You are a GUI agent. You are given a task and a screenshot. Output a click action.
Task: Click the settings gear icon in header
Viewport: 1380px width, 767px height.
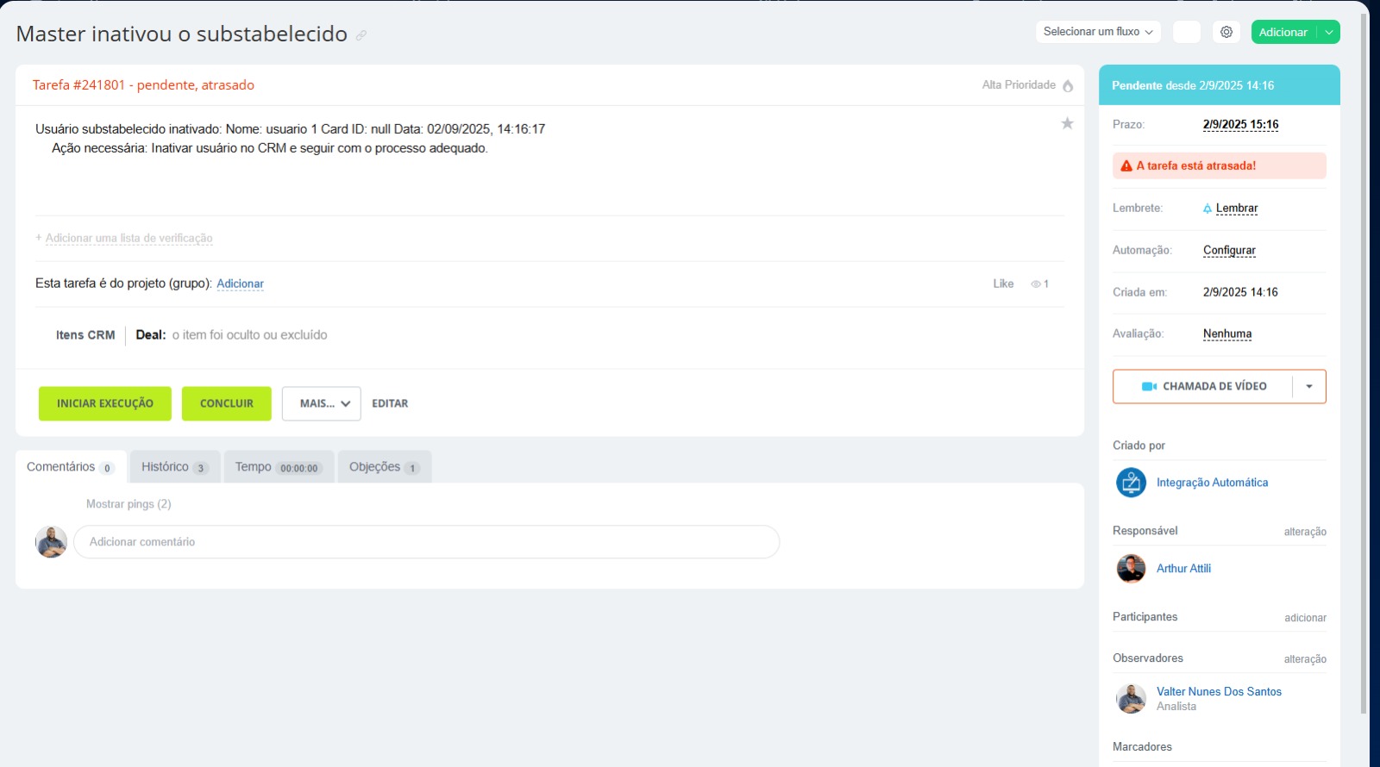[x=1226, y=32]
